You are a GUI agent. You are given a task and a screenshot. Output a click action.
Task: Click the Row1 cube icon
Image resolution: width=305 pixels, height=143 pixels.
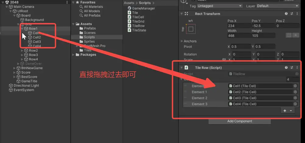[x=26, y=29]
